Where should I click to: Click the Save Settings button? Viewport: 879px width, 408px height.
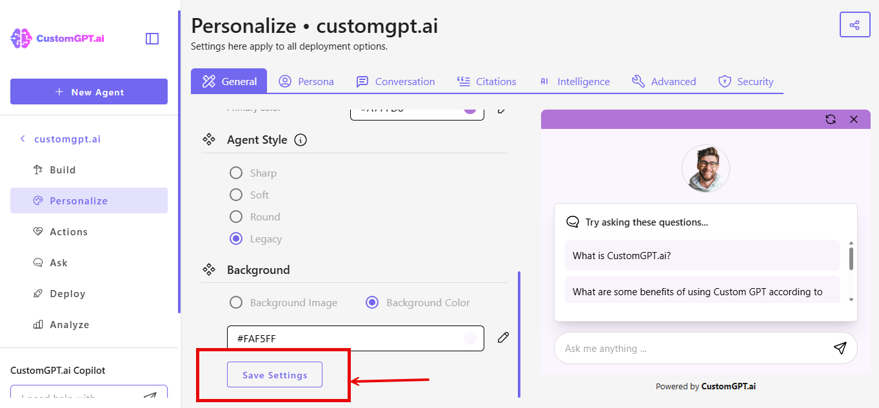tap(274, 374)
